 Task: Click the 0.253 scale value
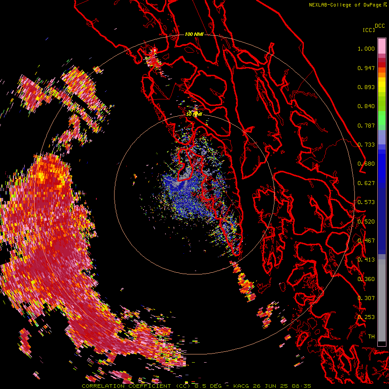366,317
